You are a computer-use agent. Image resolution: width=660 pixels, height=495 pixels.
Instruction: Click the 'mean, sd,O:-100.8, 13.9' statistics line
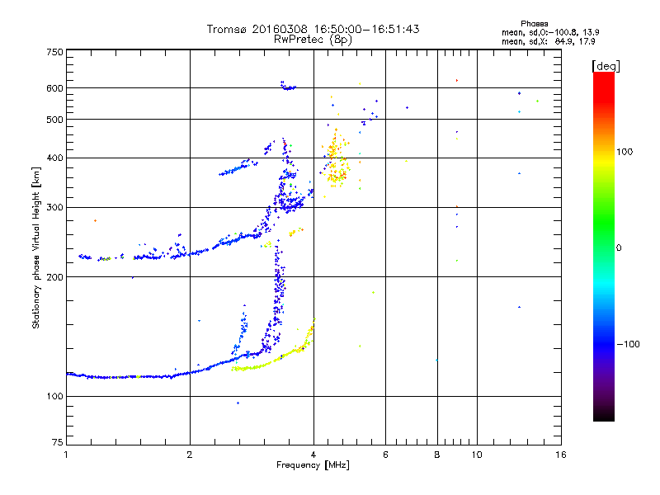click(550, 32)
